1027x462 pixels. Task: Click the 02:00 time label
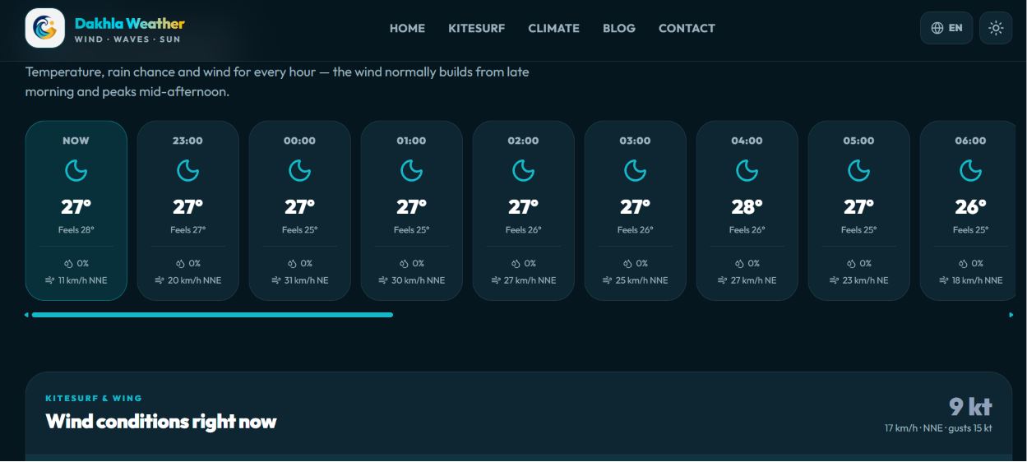pos(524,141)
